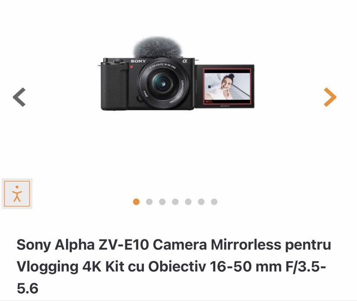
Task: Select the first orange carousel dot
Action: pyautogui.click(x=136, y=202)
